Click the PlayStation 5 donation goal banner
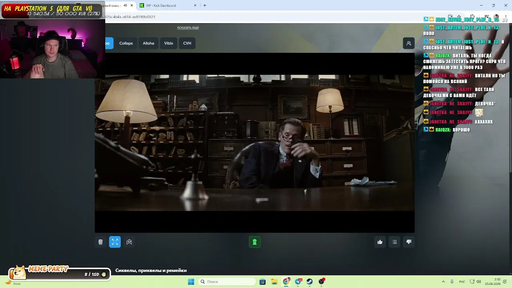This screenshot has height=288, width=512. 52,10
